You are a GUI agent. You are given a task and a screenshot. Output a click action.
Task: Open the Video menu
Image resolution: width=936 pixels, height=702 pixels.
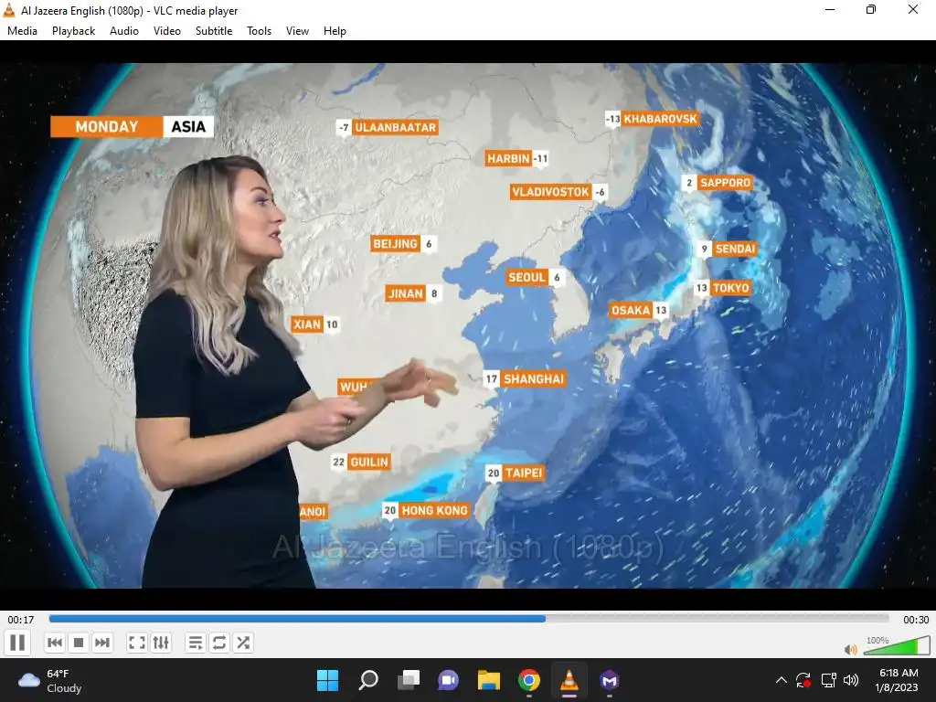[x=167, y=31]
